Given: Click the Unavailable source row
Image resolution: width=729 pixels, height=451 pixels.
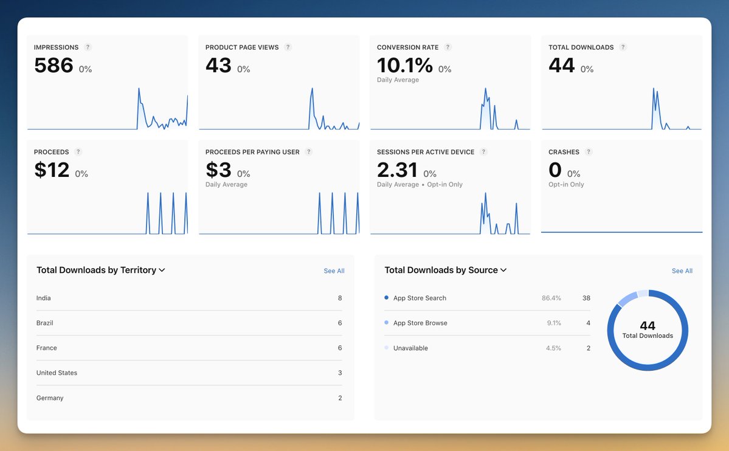Looking at the screenshot, I should pos(487,348).
